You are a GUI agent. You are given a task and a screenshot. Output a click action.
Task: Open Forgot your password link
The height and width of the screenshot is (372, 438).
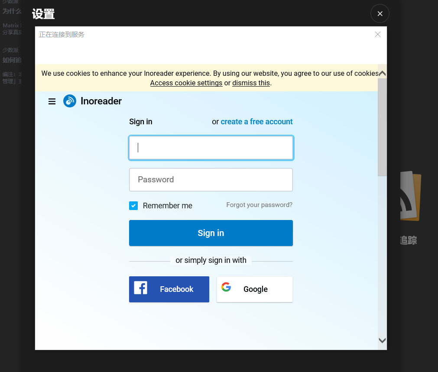[x=259, y=205]
